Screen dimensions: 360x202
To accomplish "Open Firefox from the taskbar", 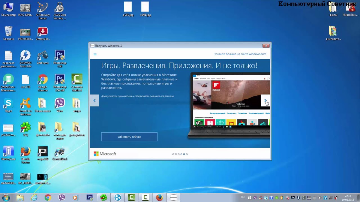I will coord(159,198).
